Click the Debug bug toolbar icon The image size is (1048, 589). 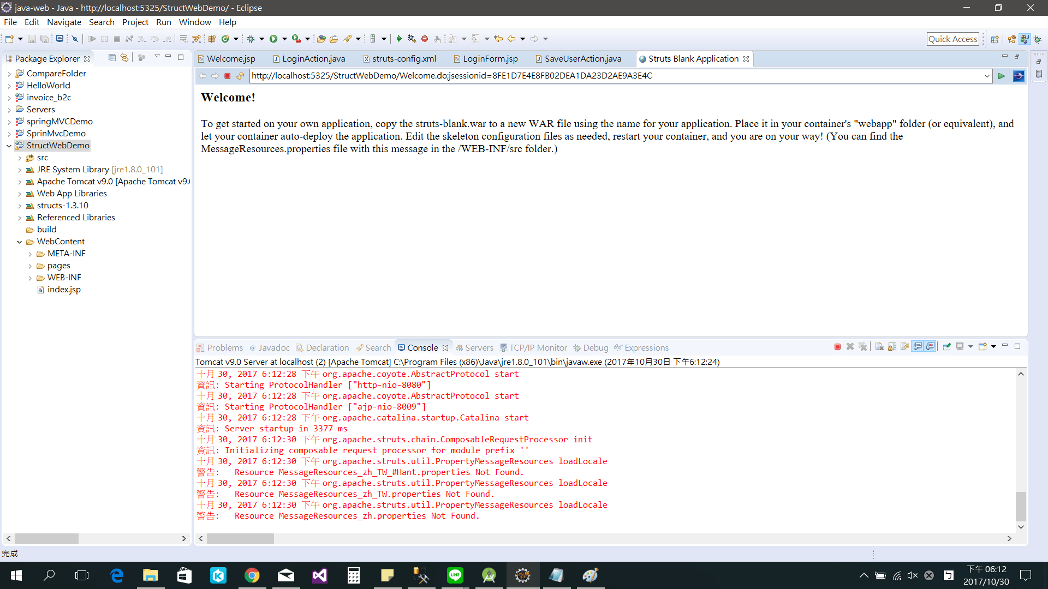click(251, 39)
